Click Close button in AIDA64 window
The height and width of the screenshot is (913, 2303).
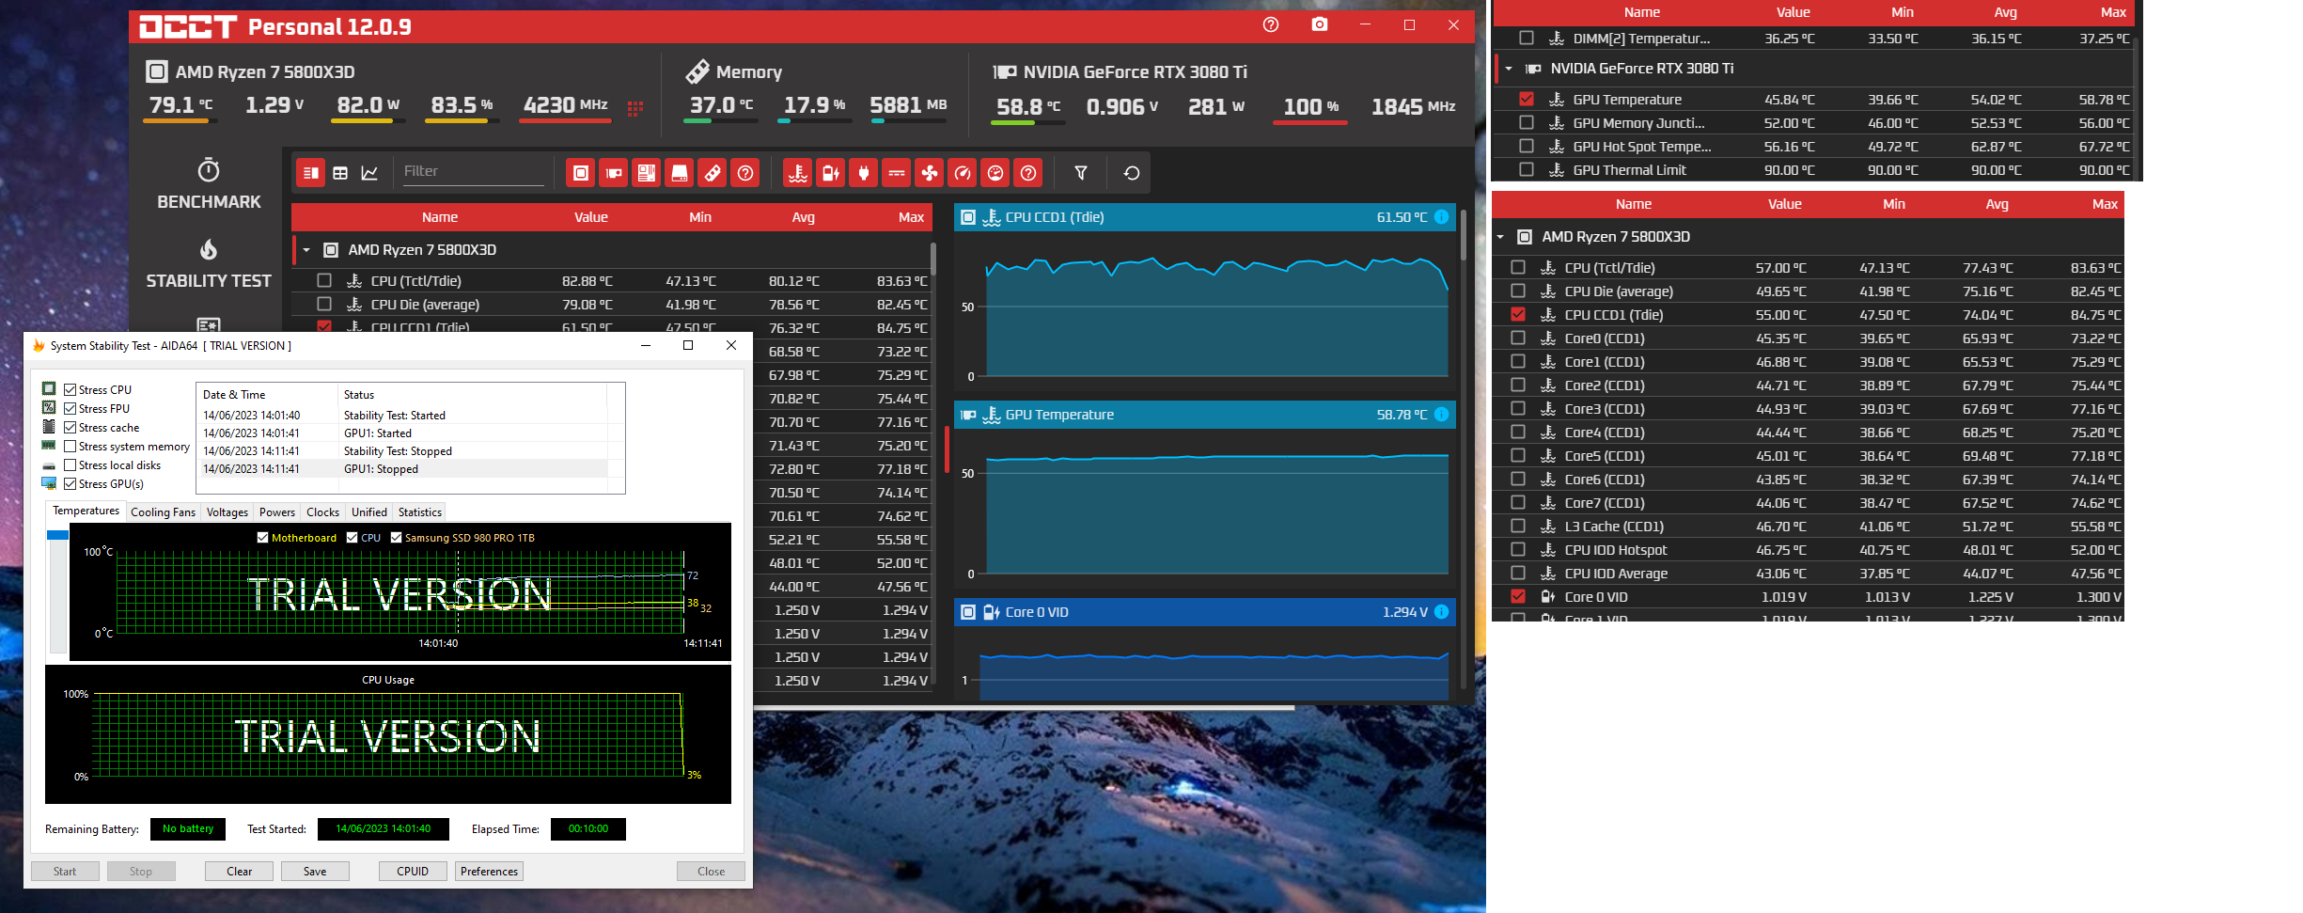click(x=711, y=872)
